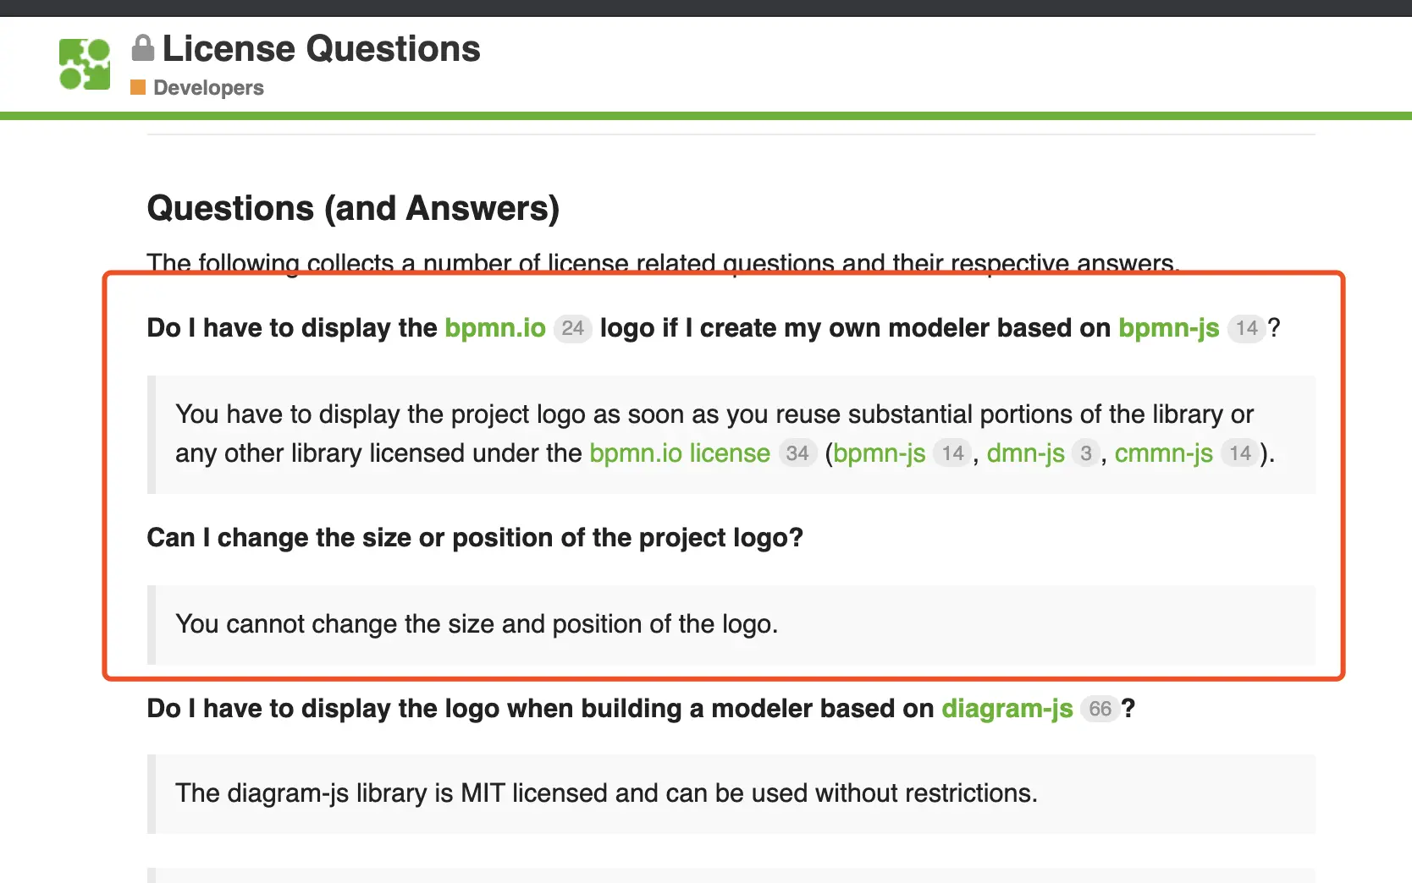Click the 34 badge after bpmn.io license
Viewport: 1412px width, 883px height.
pos(797,453)
